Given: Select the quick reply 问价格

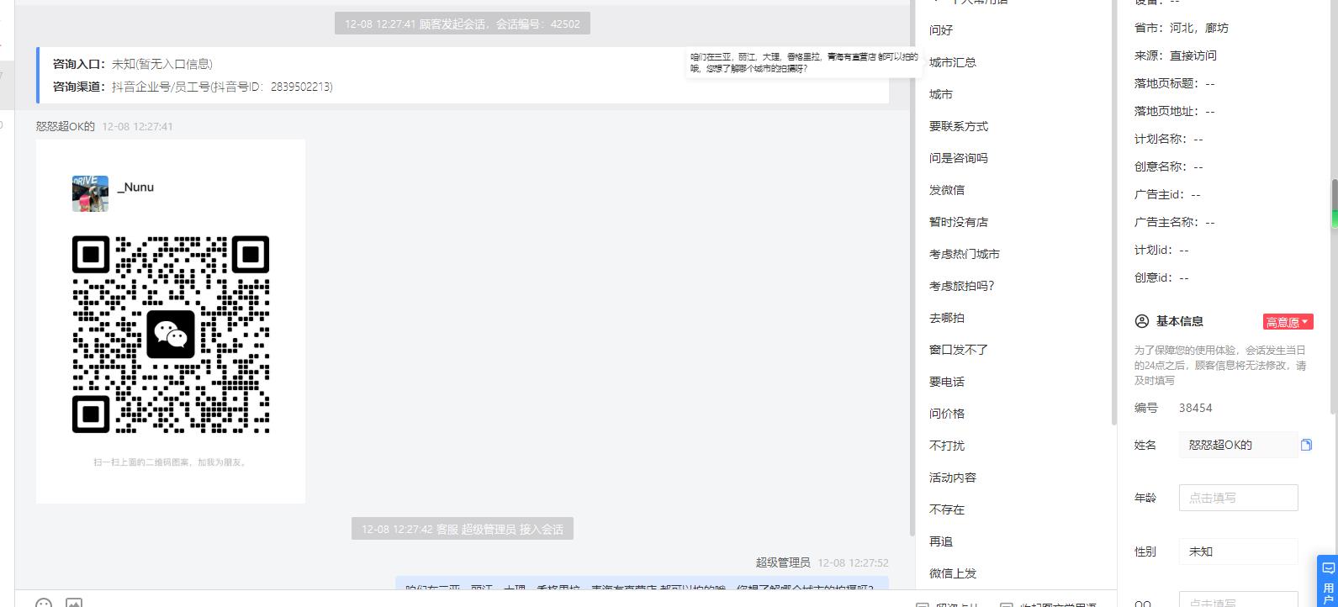Looking at the screenshot, I should [947, 414].
